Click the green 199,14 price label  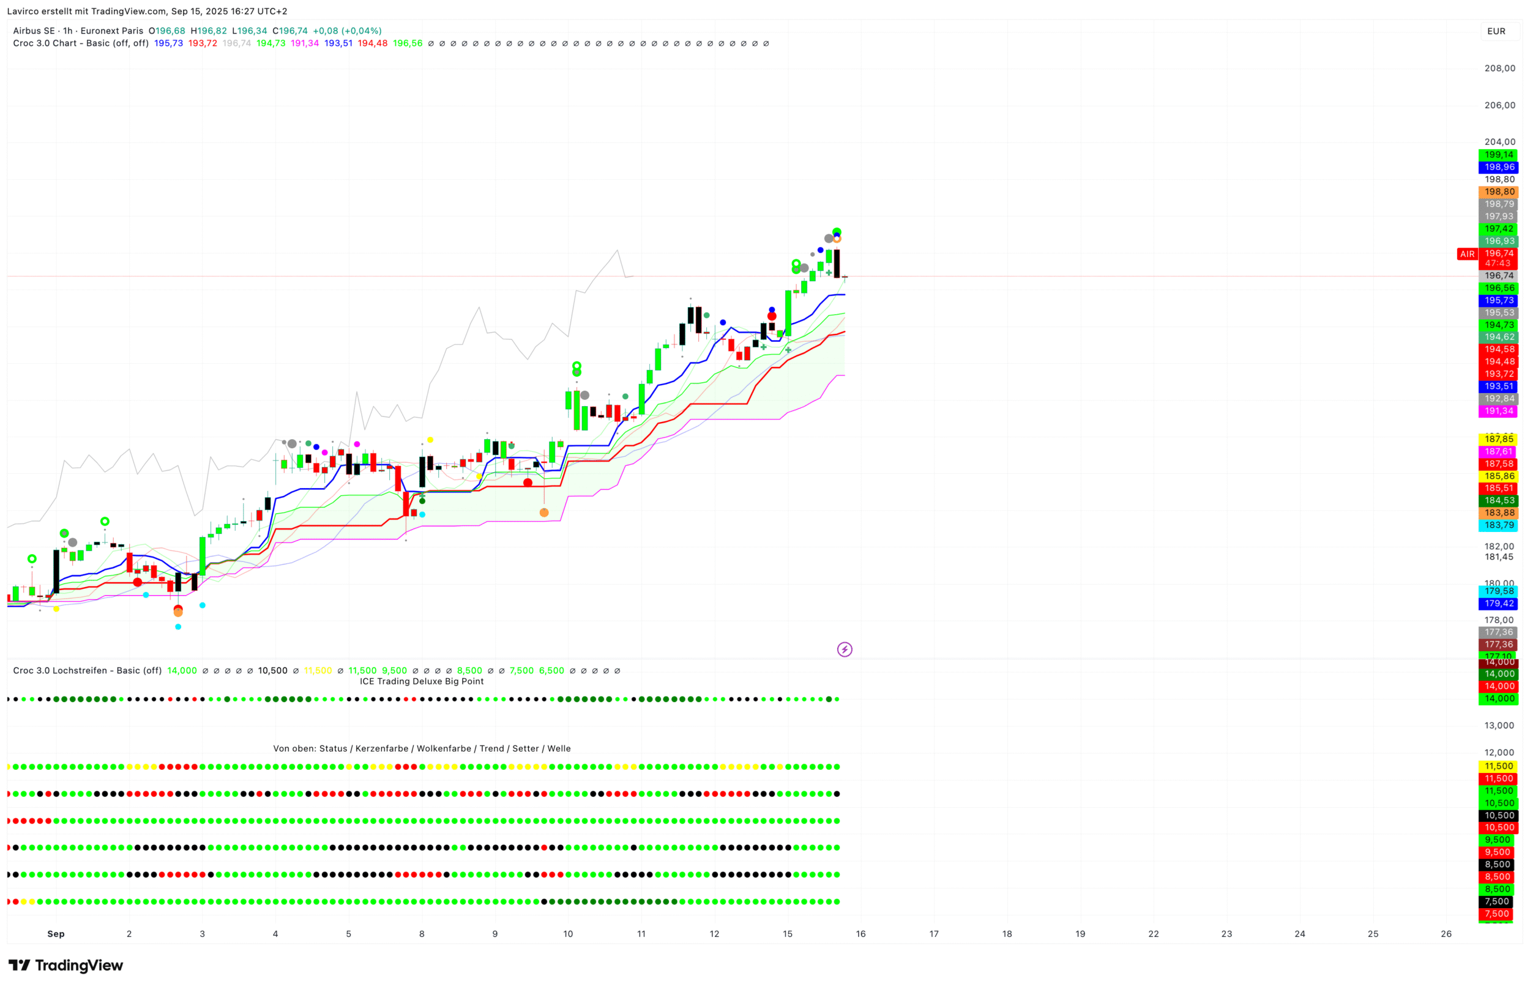coord(1499,155)
